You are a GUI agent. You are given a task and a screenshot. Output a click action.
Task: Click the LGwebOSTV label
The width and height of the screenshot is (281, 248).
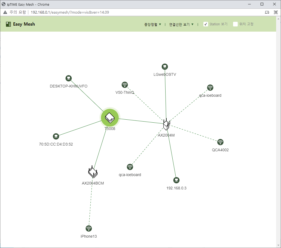165,75
